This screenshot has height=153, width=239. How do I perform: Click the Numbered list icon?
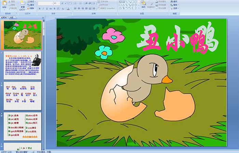point(81,3)
